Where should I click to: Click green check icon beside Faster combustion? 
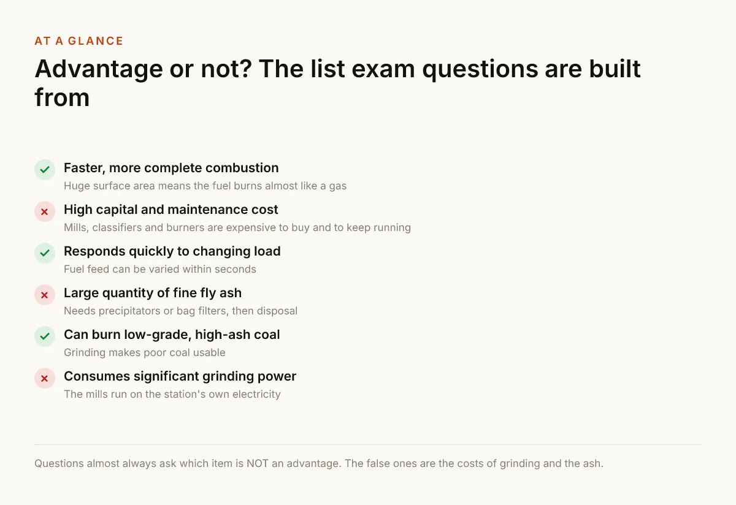pos(45,170)
